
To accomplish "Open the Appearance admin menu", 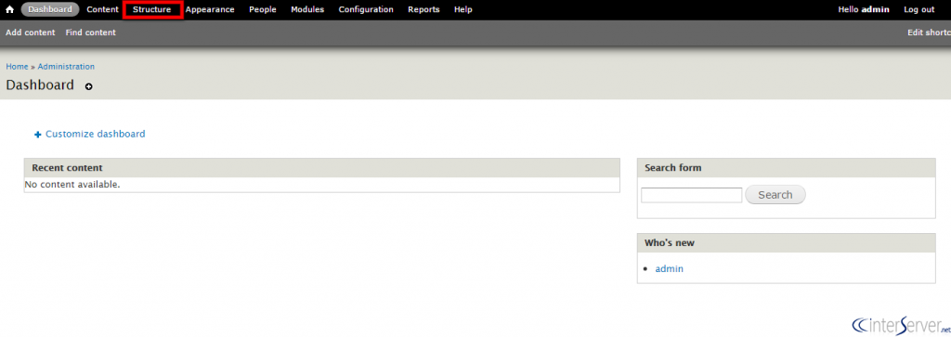I will click(210, 9).
